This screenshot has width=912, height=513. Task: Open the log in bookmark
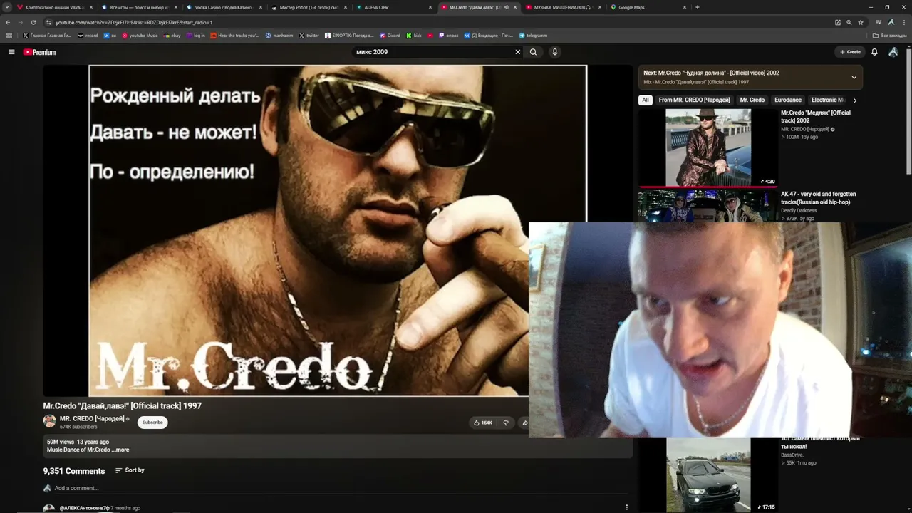[196, 36]
